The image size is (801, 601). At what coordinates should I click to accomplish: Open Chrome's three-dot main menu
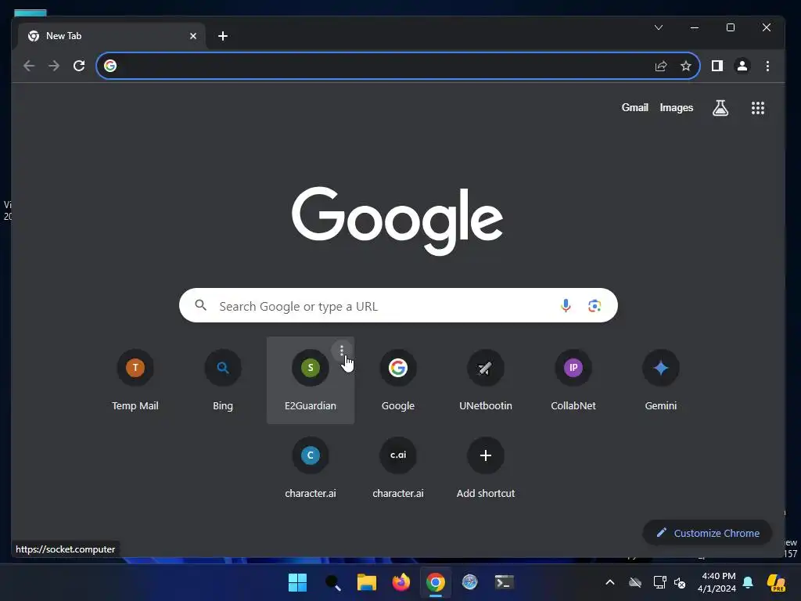click(767, 66)
